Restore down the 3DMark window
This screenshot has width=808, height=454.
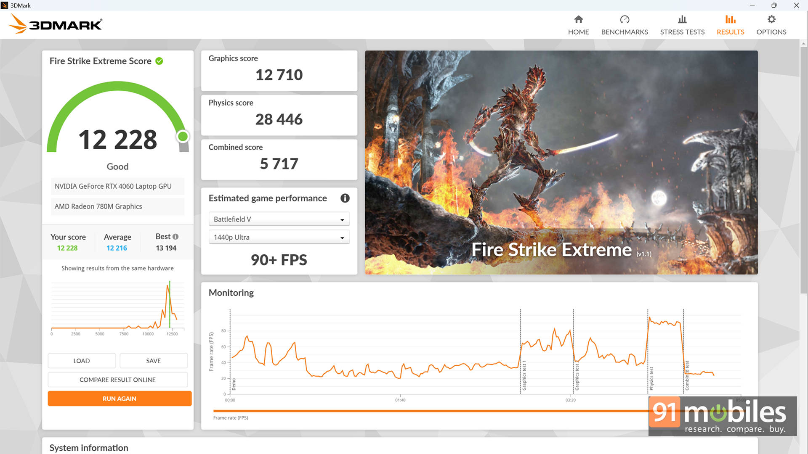pos(773,5)
